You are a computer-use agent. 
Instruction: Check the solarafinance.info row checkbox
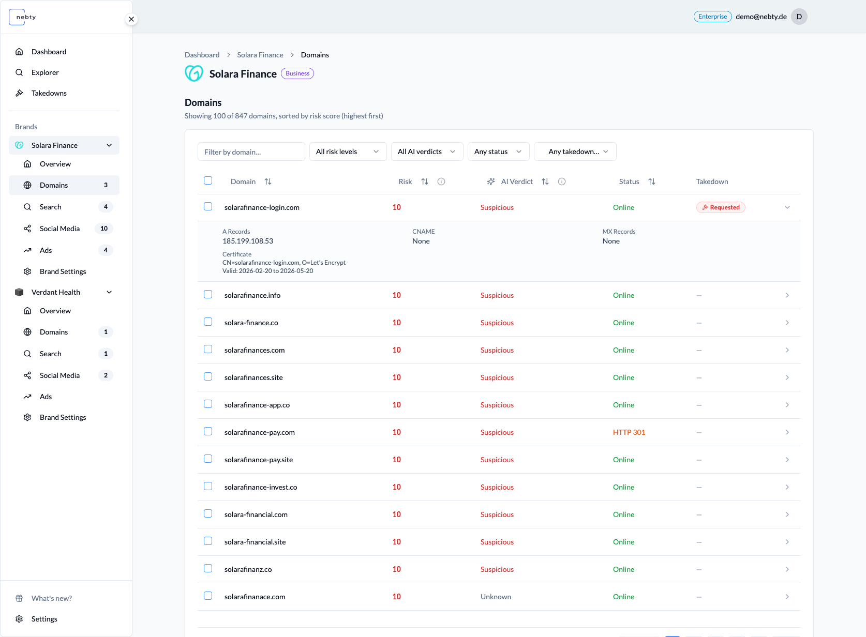(208, 294)
